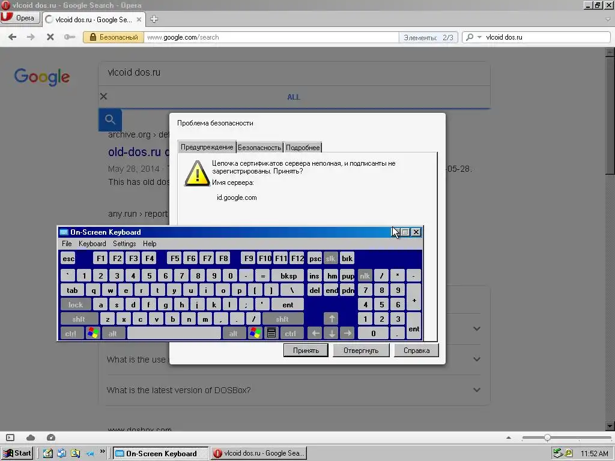This screenshot has width=615, height=461.
Task: Click the magnifier icon in Opera search field
Action: 470,37
